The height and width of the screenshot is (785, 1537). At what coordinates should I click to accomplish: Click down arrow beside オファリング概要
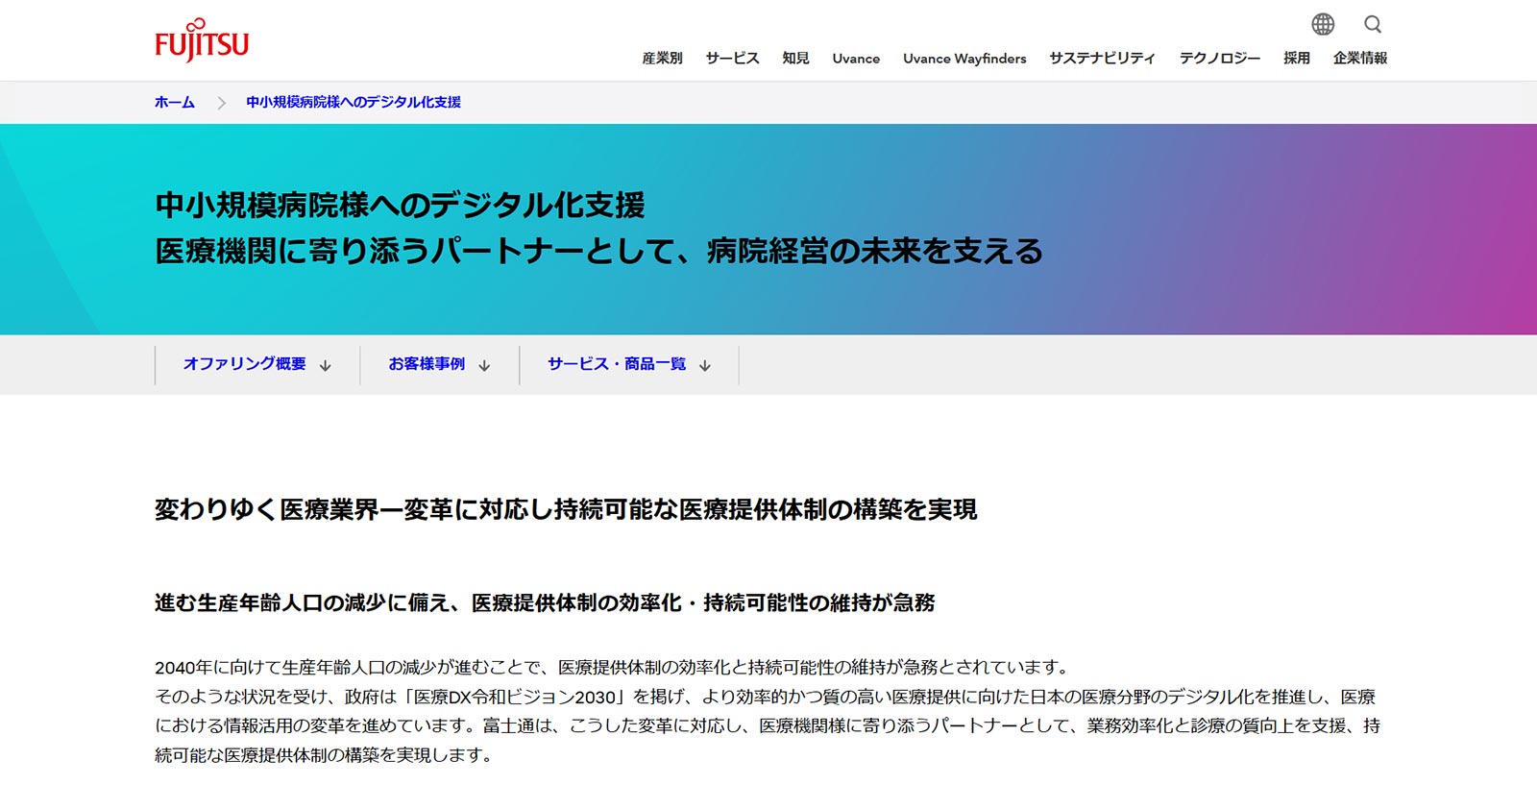(326, 366)
